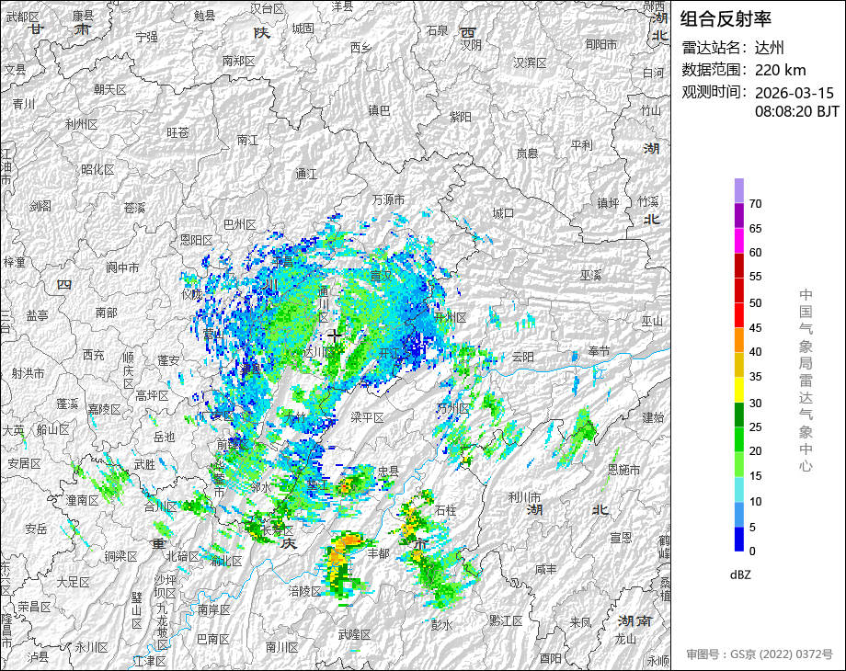Pick the dark green 25-30 dBZ band

coord(738,415)
